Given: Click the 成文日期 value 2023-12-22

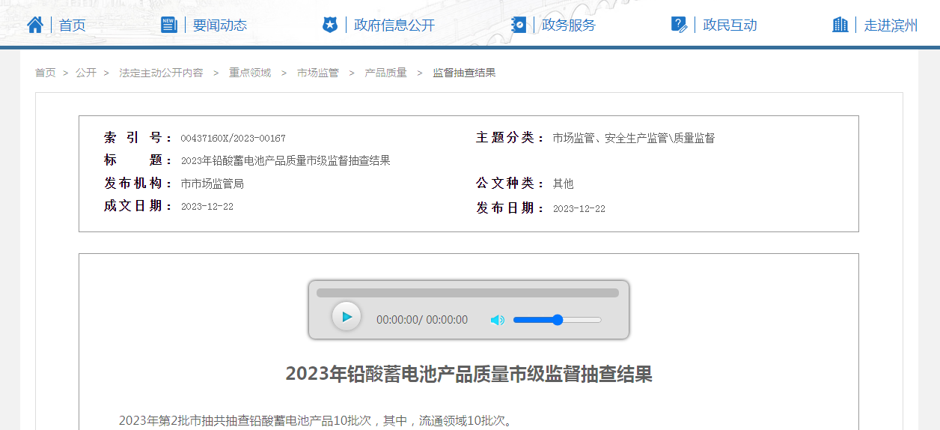Looking at the screenshot, I should [x=207, y=207].
